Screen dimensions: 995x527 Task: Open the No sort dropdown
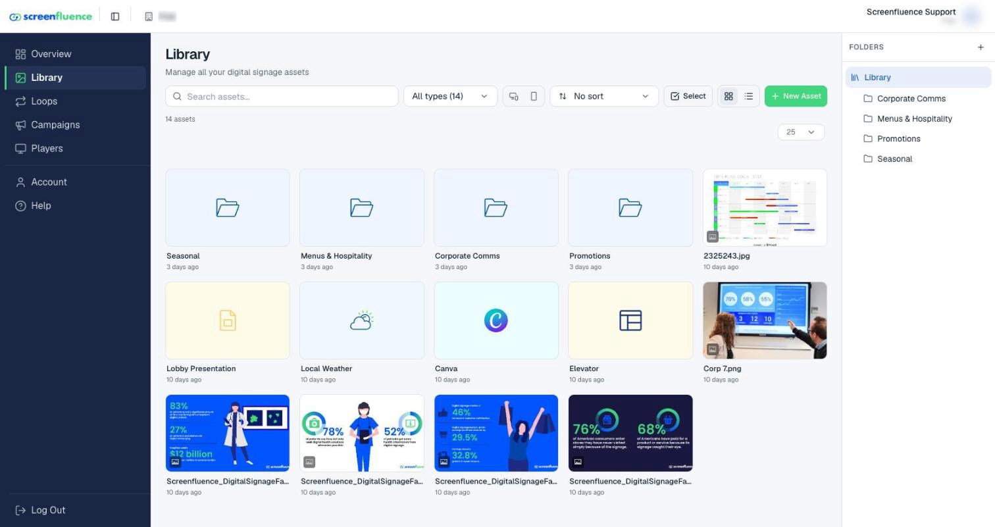point(604,97)
